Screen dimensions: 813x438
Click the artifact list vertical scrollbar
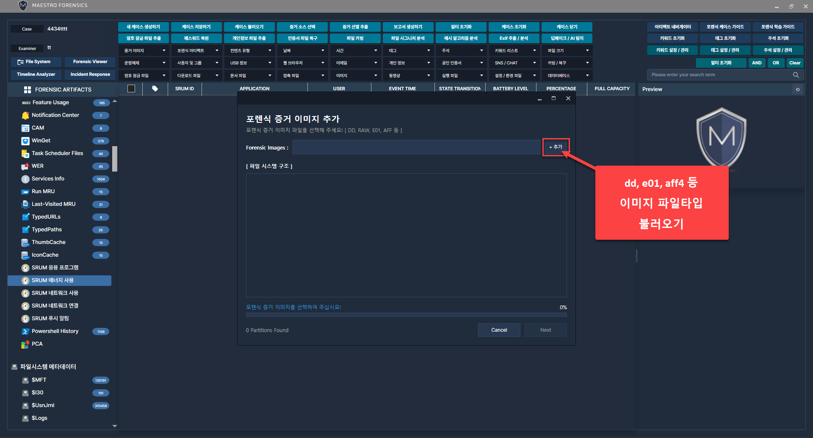(x=115, y=159)
